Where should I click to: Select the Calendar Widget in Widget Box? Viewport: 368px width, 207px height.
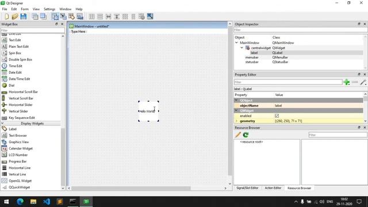(21, 148)
